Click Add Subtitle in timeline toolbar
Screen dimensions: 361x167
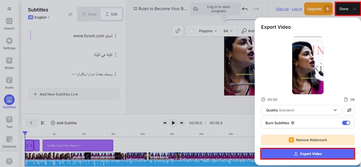pyautogui.click(x=64, y=123)
